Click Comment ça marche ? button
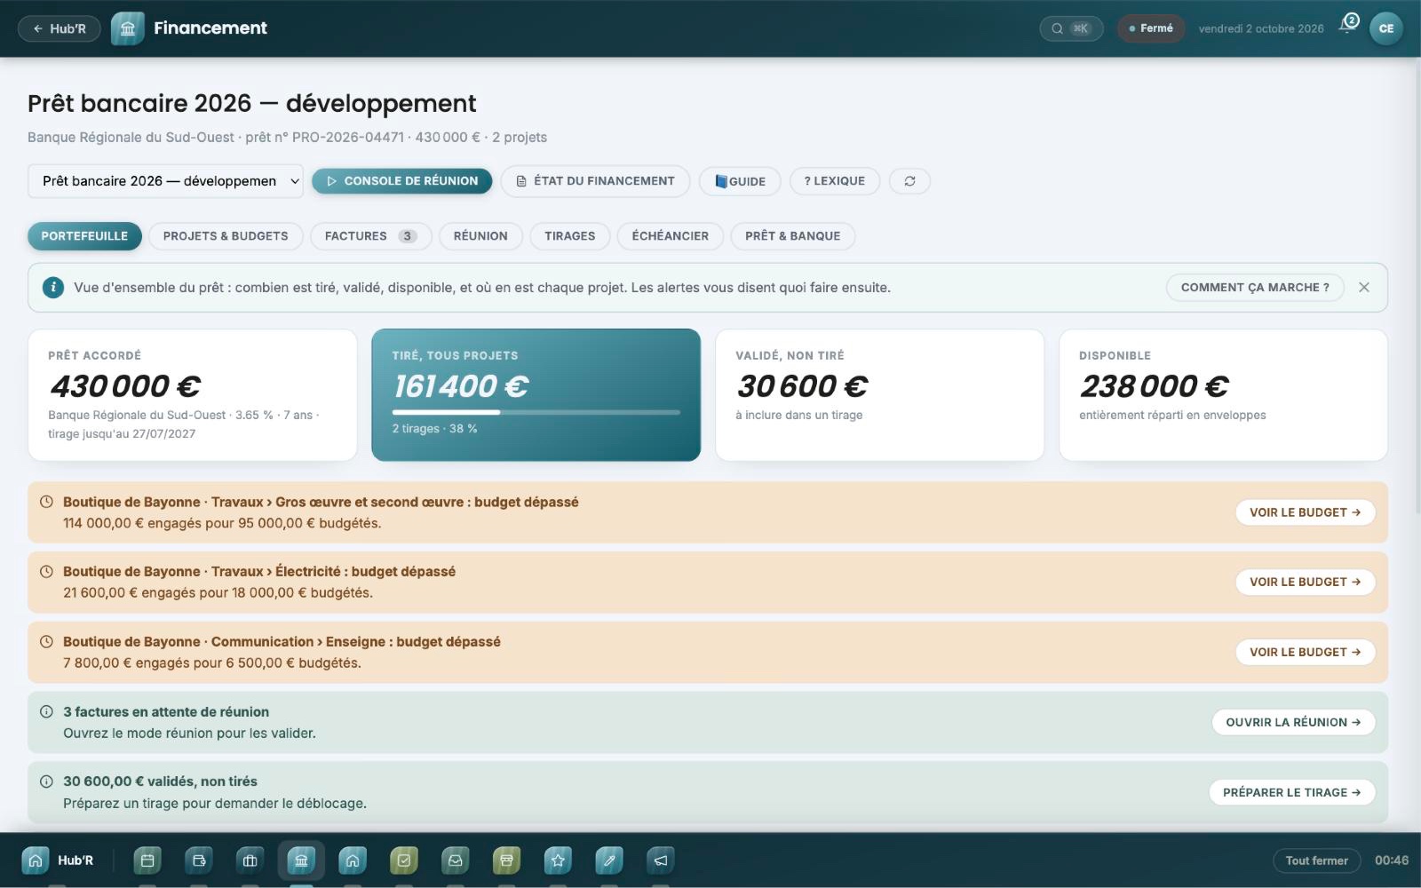1421x888 pixels. coord(1255,288)
